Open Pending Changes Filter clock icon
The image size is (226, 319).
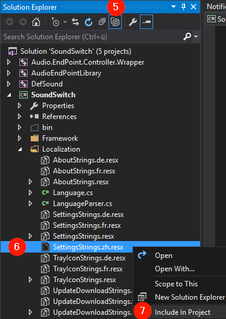(x=55, y=22)
